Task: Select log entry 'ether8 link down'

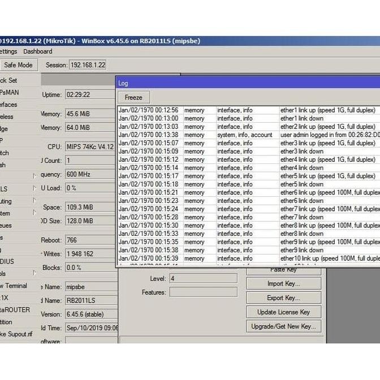Action: (x=249, y=234)
